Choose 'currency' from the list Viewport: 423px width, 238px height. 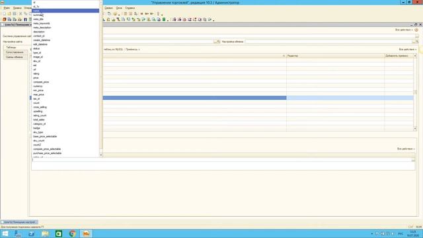coord(38,86)
